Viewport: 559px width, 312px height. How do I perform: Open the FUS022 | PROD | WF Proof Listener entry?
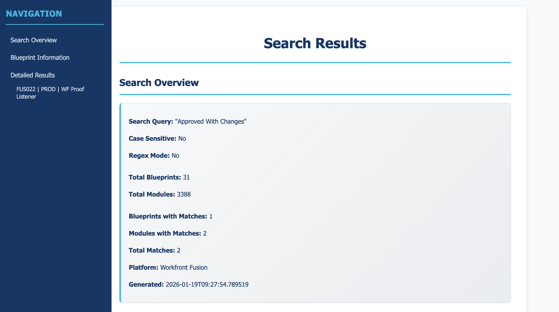click(50, 93)
